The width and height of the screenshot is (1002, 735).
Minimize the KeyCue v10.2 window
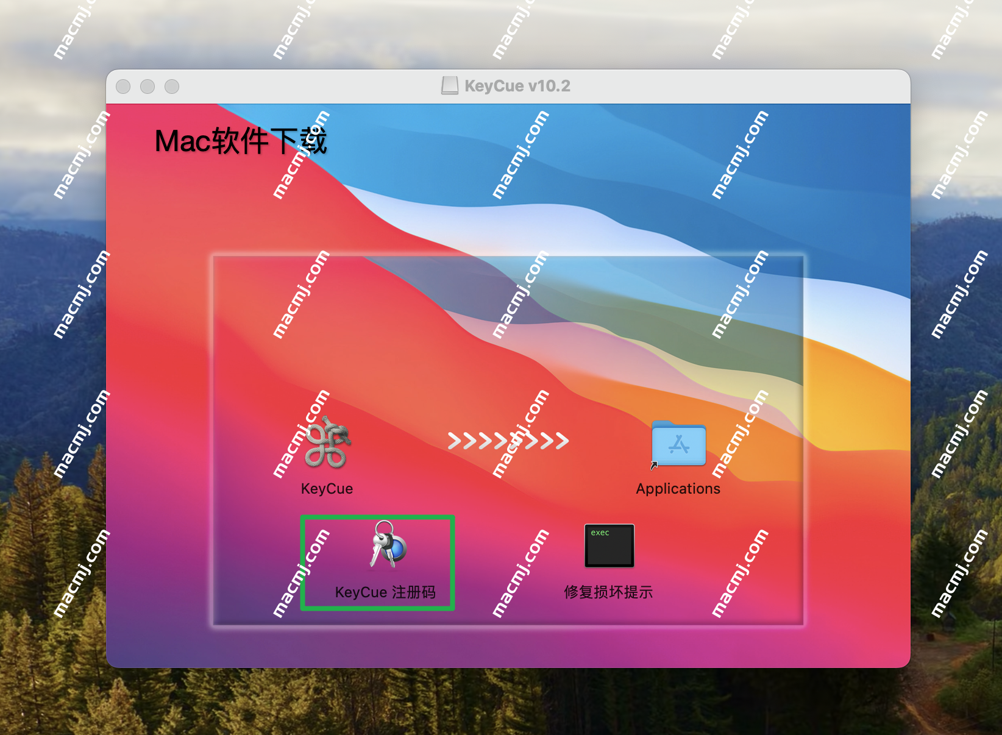coord(147,87)
